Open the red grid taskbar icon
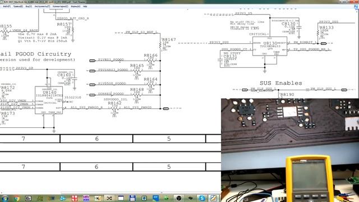359x202 pixels. [x=75, y=198]
